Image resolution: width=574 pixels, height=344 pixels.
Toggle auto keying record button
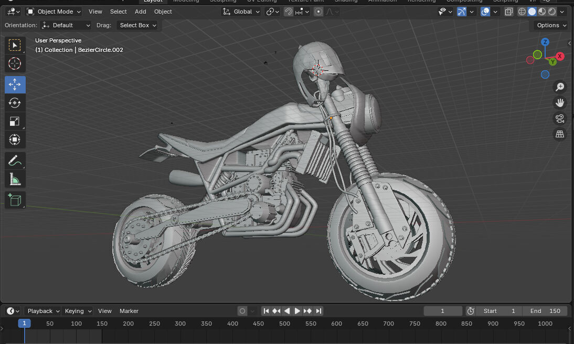(x=242, y=311)
